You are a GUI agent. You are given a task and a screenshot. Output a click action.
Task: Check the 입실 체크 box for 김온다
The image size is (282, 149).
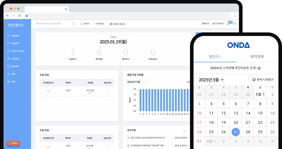click(x=107, y=92)
